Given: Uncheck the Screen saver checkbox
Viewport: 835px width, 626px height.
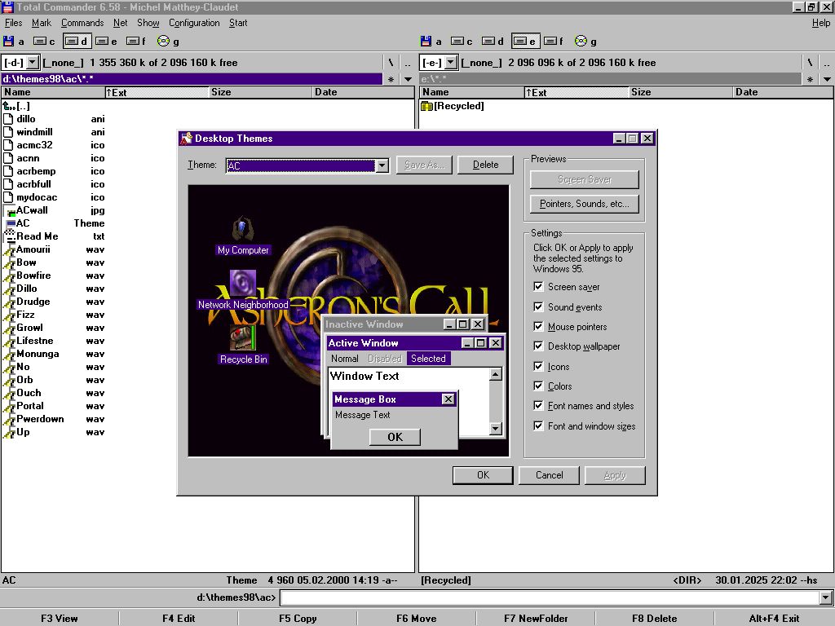Looking at the screenshot, I should coord(538,287).
